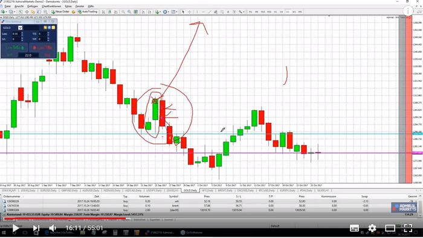Select order 126745536 row

pyautogui.click(x=210, y=205)
